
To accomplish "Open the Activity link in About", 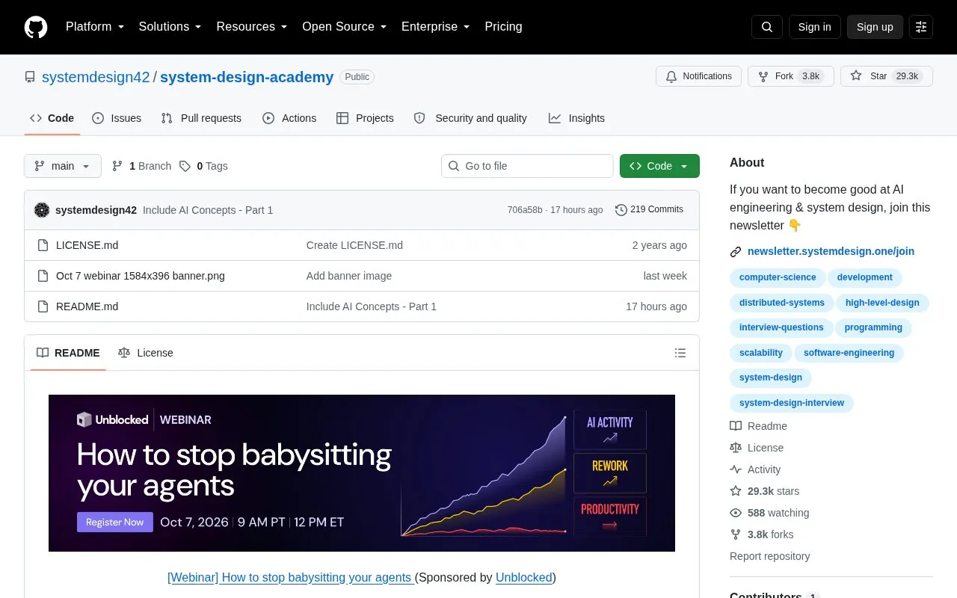I will [755, 469].
